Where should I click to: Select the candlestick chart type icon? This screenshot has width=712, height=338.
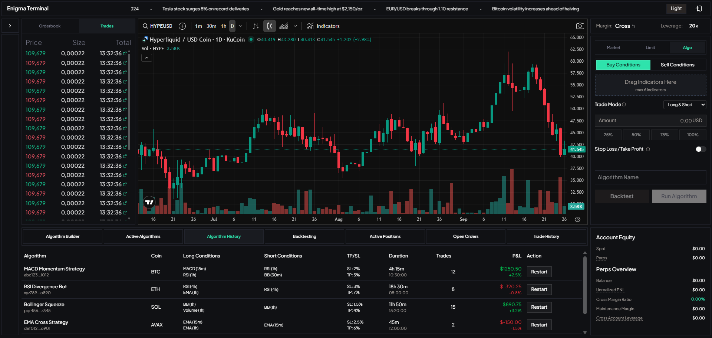[269, 26]
